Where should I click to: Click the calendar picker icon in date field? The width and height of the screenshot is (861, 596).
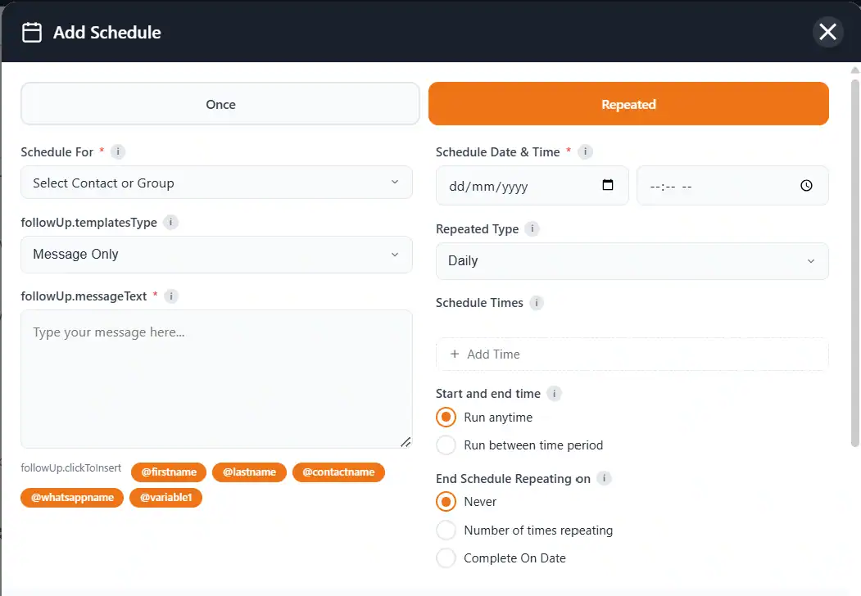click(x=608, y=185)
